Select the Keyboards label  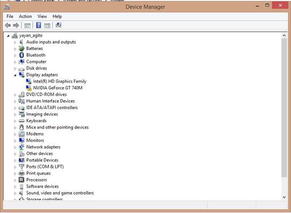pyautogui.click(x=37, y=120)
